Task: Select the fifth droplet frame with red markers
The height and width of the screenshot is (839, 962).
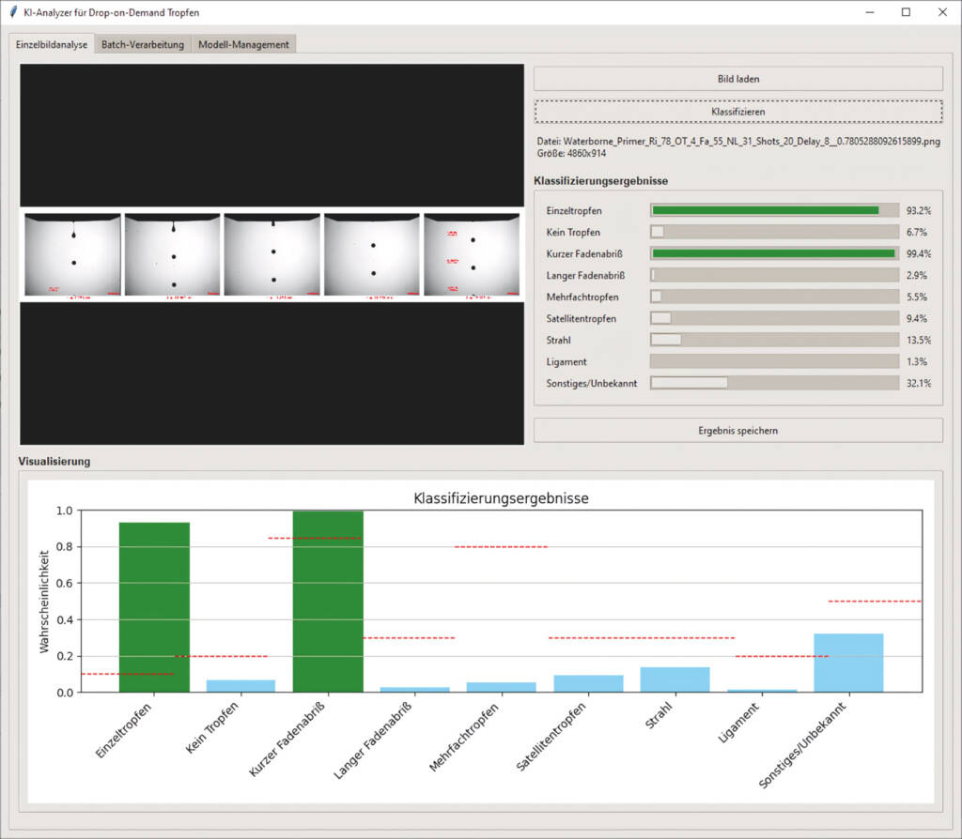Action: [x=472, y=254]
